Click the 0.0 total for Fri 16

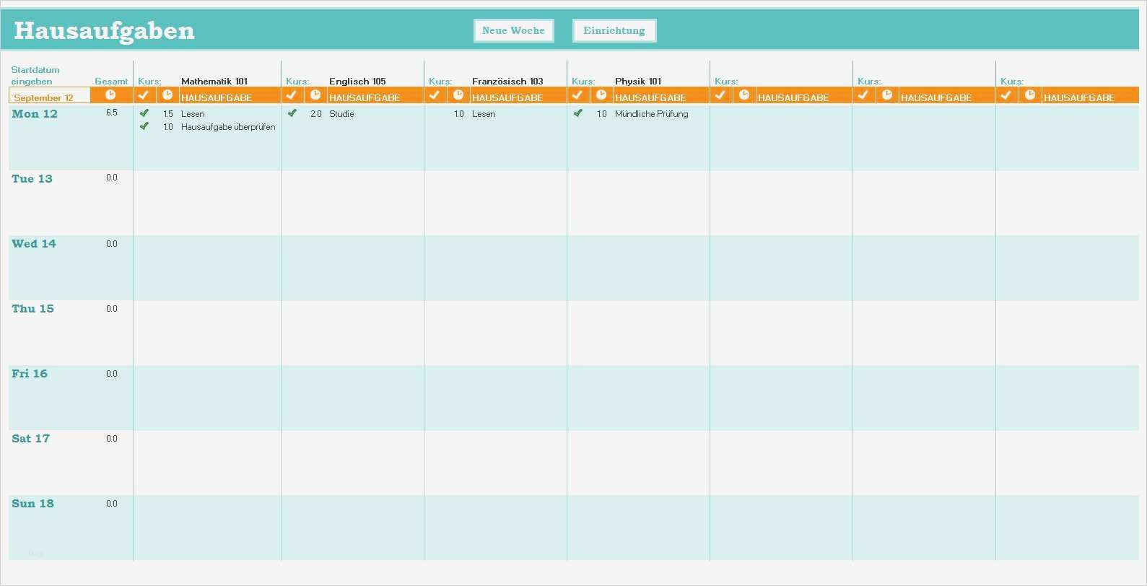[112, 374]
